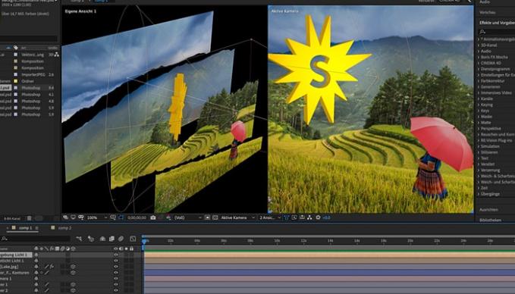The height and width of the screenshot is (294, 515).
Task: Click the show channel color icon
Action: 169,217
